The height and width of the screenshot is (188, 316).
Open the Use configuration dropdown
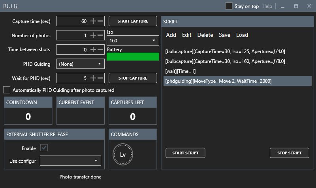(70, 161)
